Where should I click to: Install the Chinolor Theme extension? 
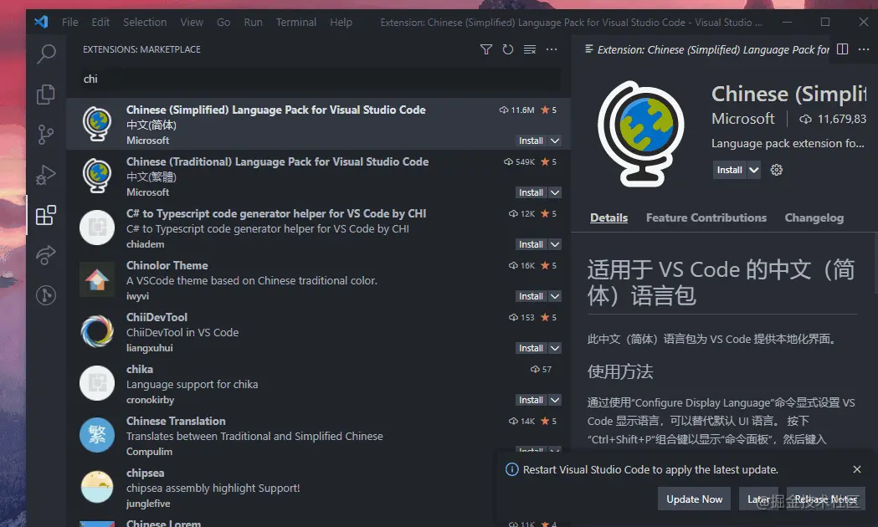click(x=531, y=296)
